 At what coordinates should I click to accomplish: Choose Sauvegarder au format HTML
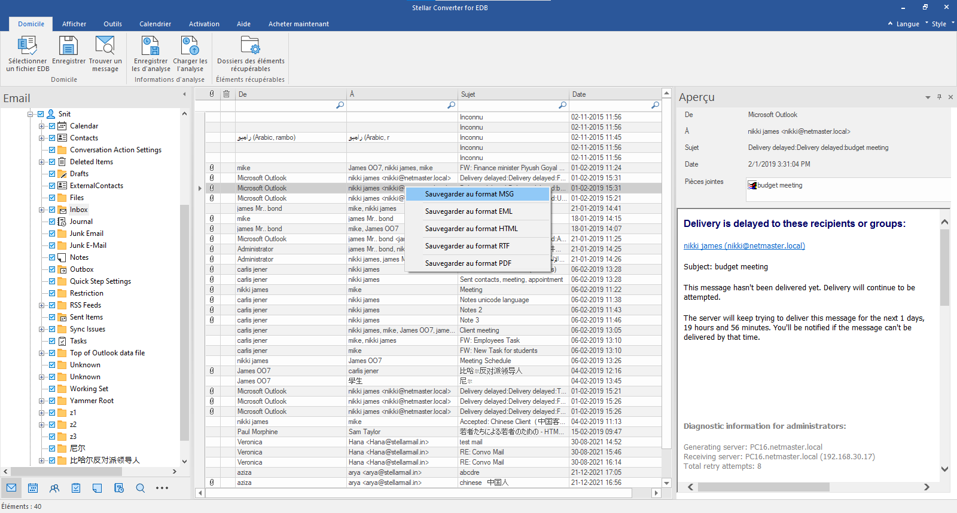pyautogui.click(x=477, y=228)
